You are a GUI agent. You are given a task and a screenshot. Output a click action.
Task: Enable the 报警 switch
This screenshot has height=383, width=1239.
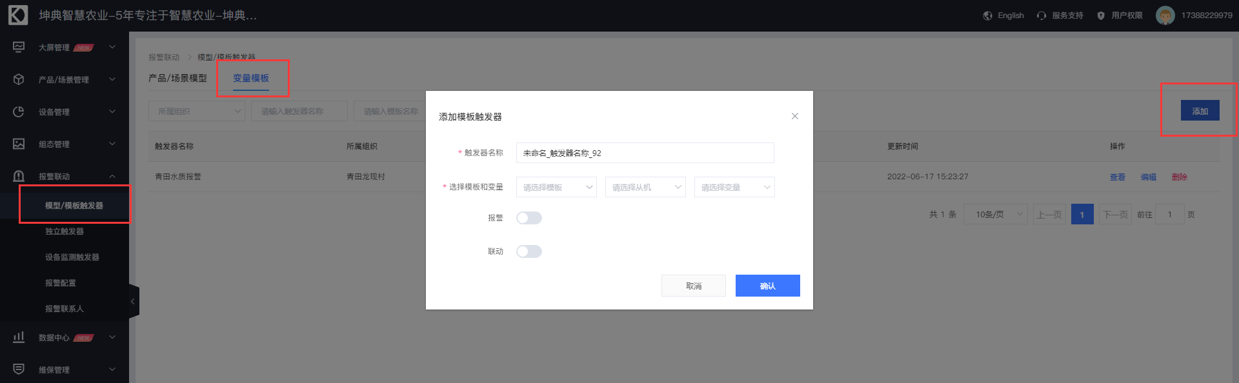pos(529,218)
